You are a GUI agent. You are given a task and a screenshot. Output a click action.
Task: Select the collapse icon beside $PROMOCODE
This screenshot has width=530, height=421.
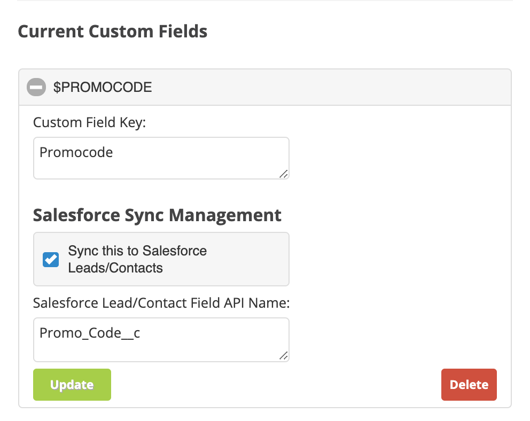point(36,87)
